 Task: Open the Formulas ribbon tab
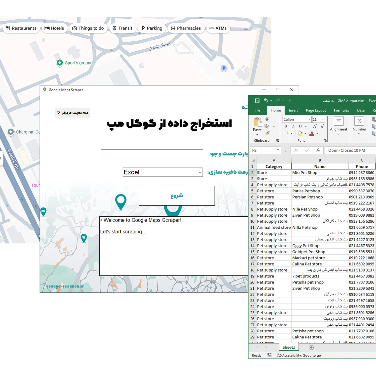click(341, 110)
